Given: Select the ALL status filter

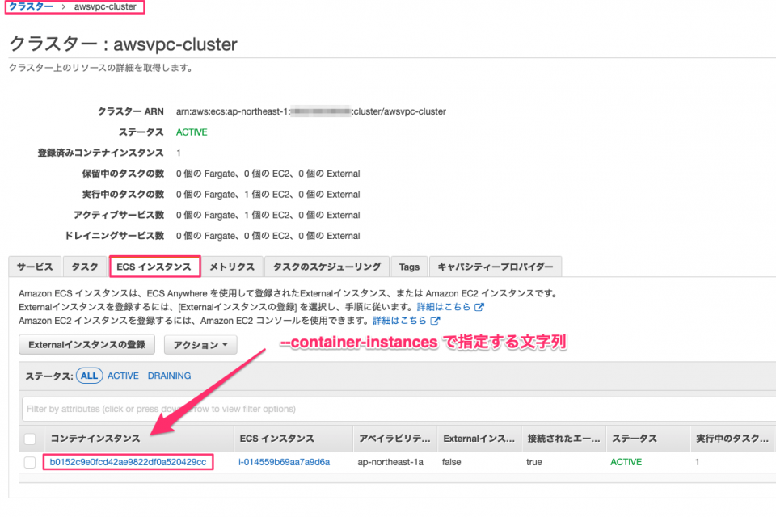Looking at the screenshot, I should [x=89, y=375].
